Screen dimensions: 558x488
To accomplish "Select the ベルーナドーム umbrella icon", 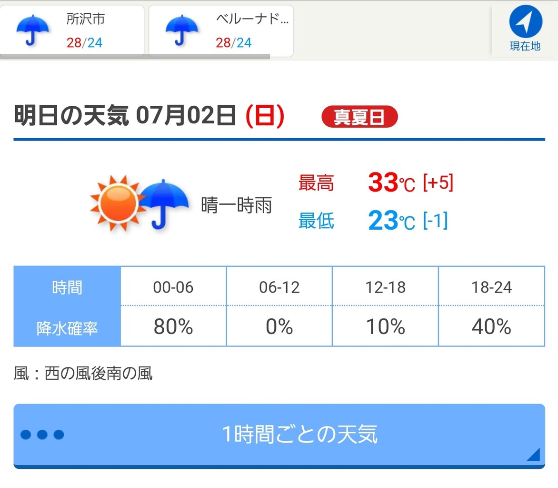I will [x=182, y=30].
